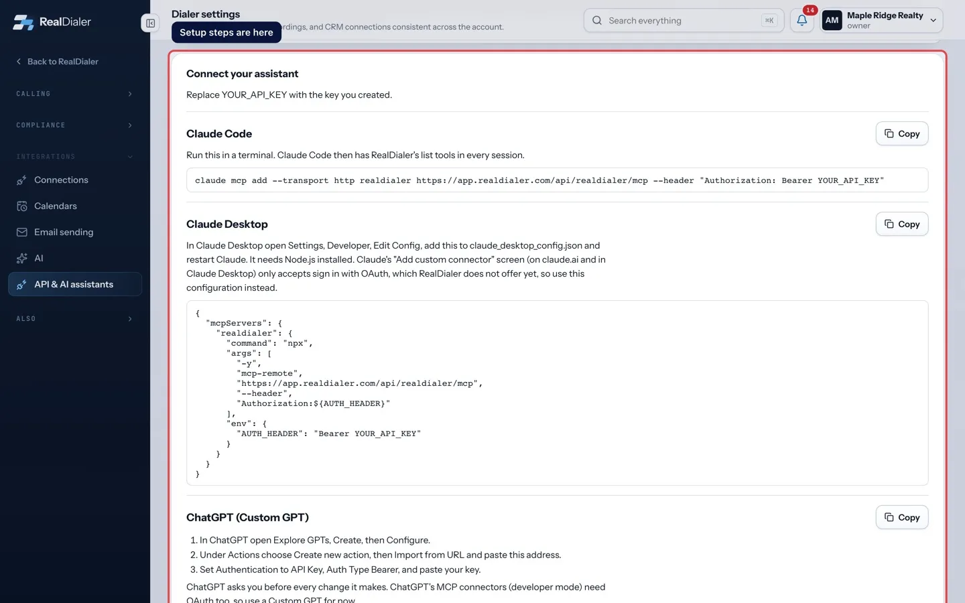Copy the Claude Desktop config
The image size is (965, 603).
click(x=901, y=224)
